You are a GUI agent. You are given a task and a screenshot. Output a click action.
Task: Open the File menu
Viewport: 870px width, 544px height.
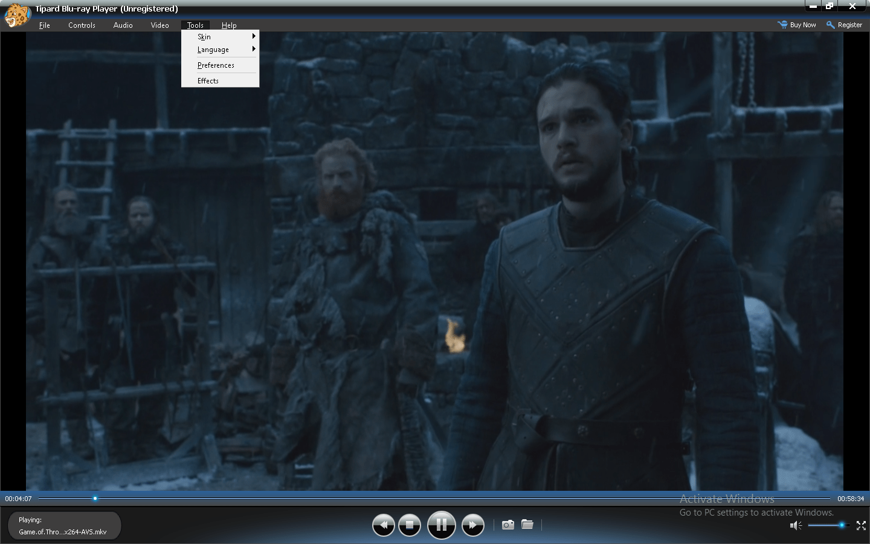click(x=45, y=25)
